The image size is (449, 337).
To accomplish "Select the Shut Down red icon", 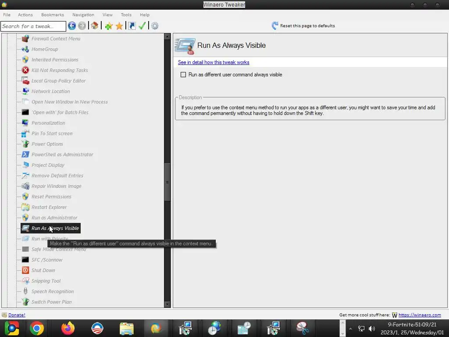I will [x=25, y=270].
